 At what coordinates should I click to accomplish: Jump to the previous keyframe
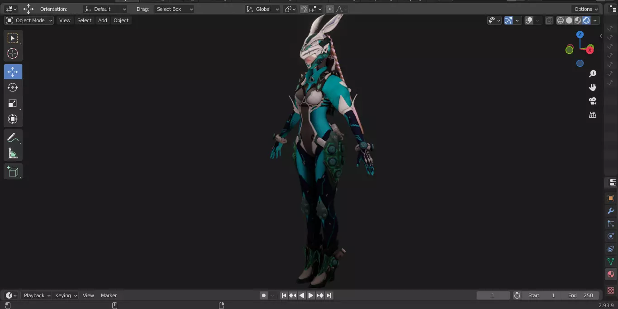pyautogui.click(x=293, y=295)
